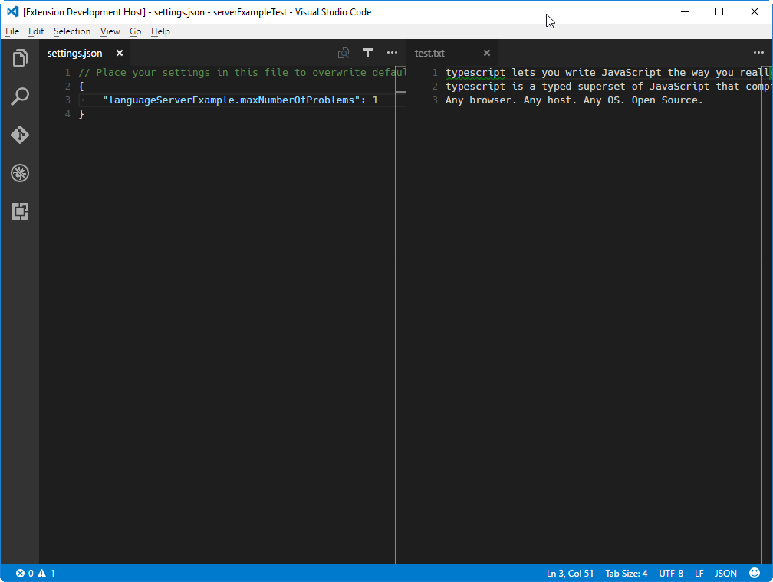The width and height of the screenshot is (773, 582).
Task: Close the test.txt tab
Action: (486, 53)
